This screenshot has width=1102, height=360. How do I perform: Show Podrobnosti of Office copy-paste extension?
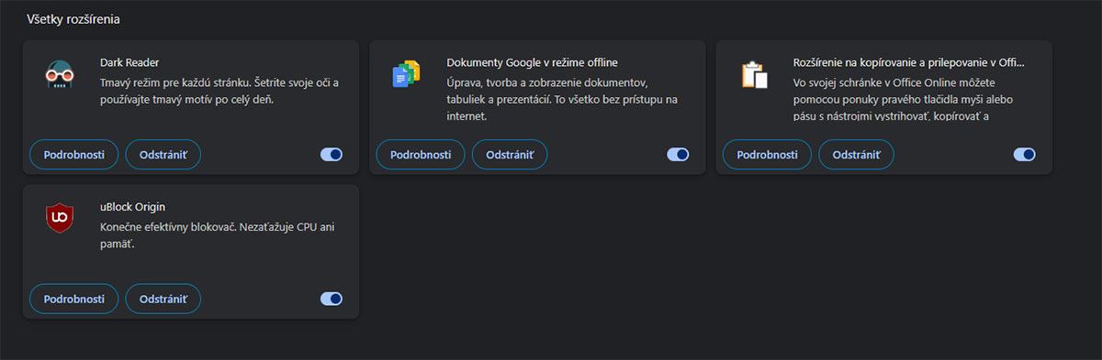(x=767, y=155)
